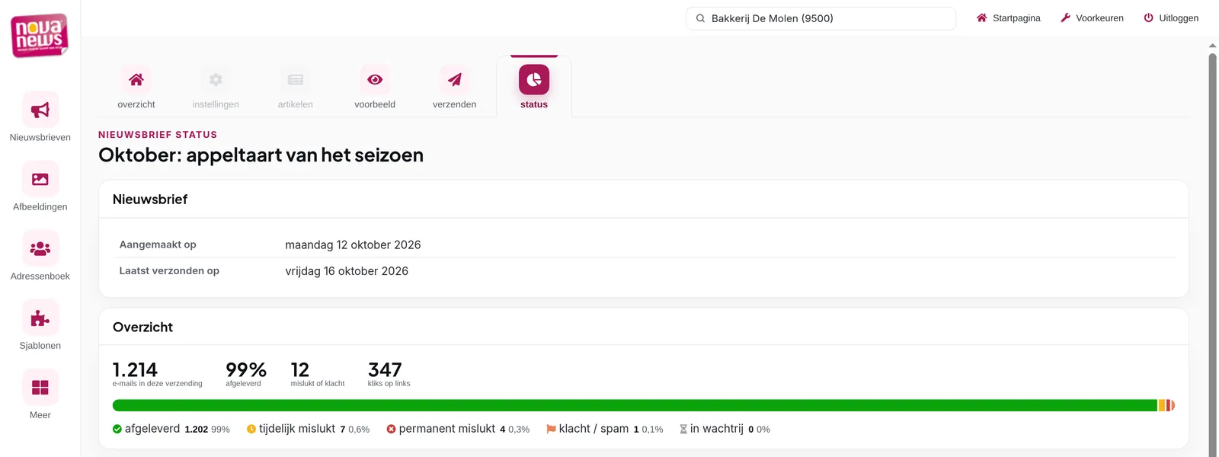Click the Aangemaakt op label

tap(158, 244)
